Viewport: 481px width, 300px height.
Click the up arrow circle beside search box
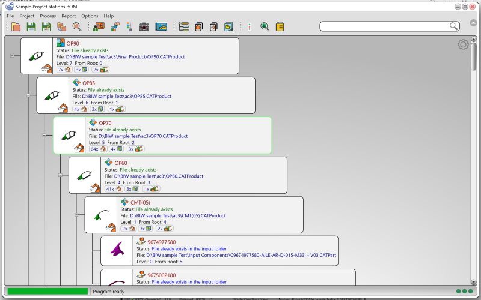(x=473, y=23)
